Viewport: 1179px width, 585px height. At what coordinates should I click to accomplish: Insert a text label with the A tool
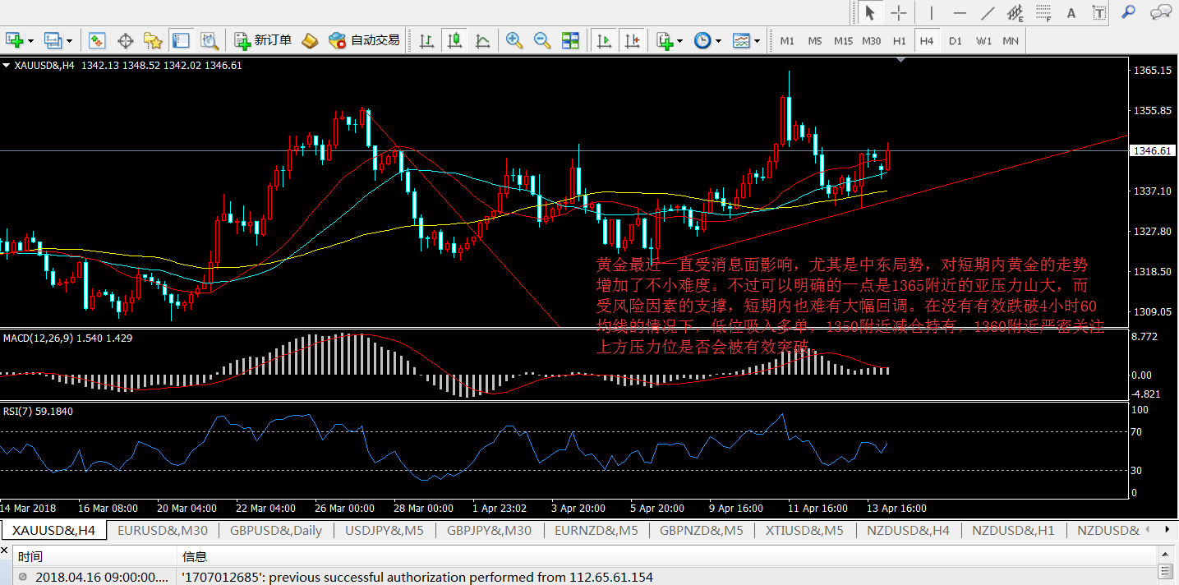1071,13
